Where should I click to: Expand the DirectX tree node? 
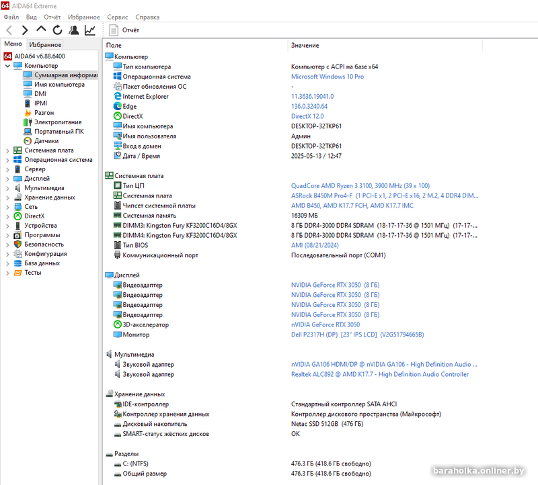coord(7,216)
